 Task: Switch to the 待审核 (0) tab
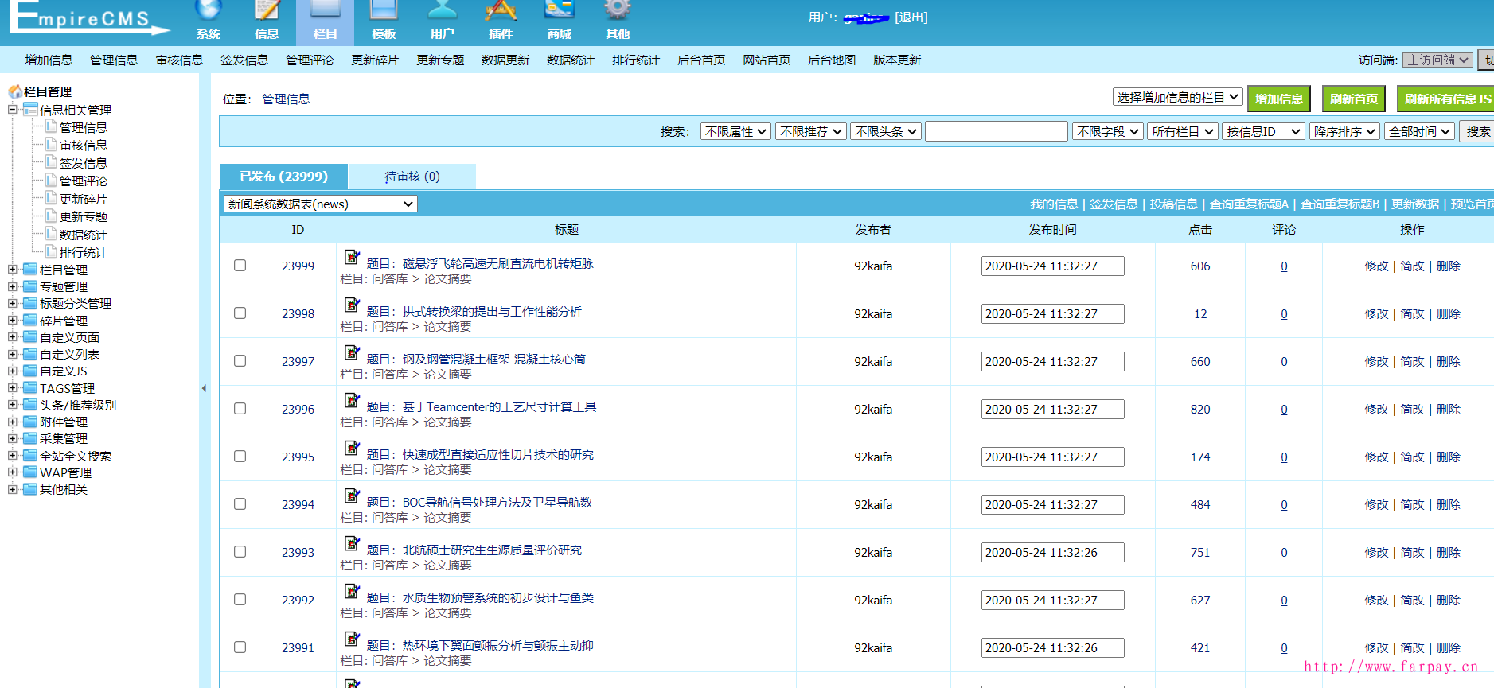click(412, 176)
